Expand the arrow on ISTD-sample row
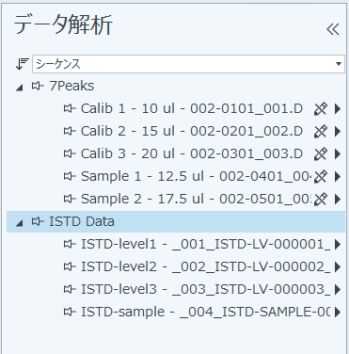Screen dimensions: 349x354 click(x=338, y=312)
